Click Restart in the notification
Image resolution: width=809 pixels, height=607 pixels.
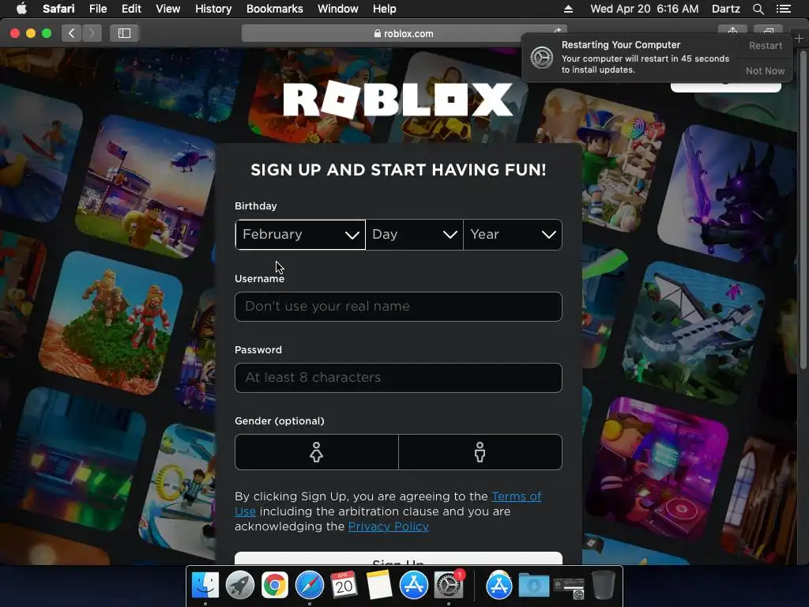tap(765, 45)
